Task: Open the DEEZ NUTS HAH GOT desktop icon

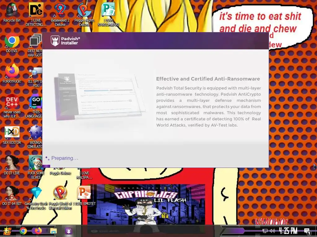Action: 35,45
